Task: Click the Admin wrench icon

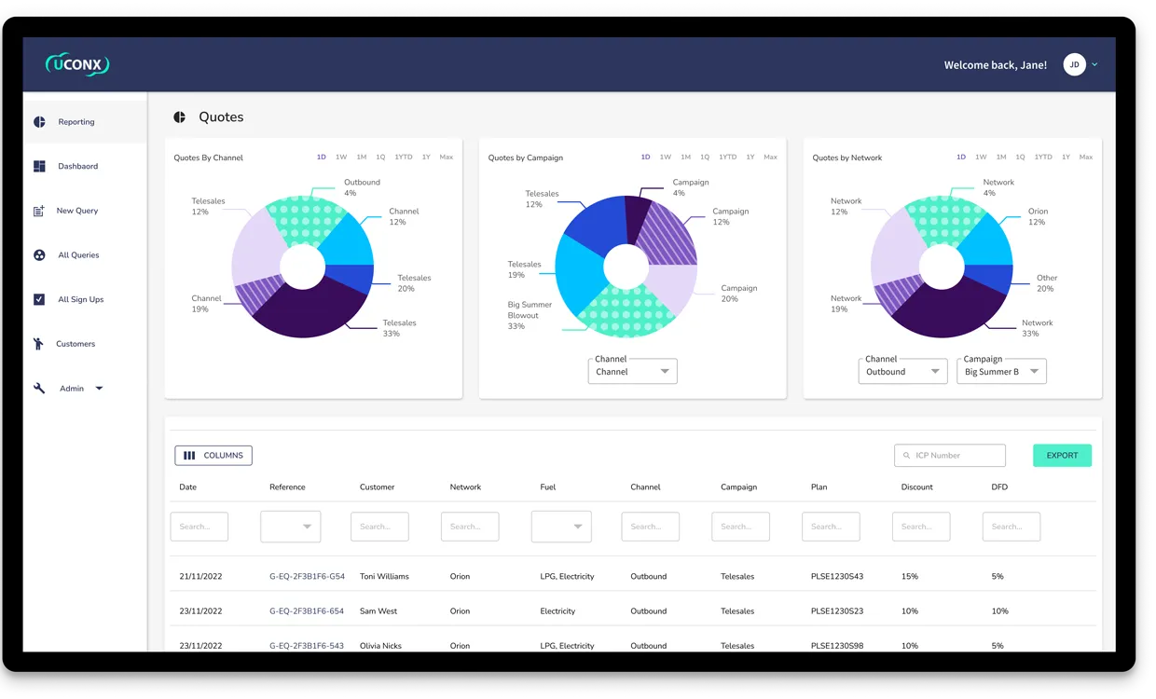Action: (x=39, y=389)
